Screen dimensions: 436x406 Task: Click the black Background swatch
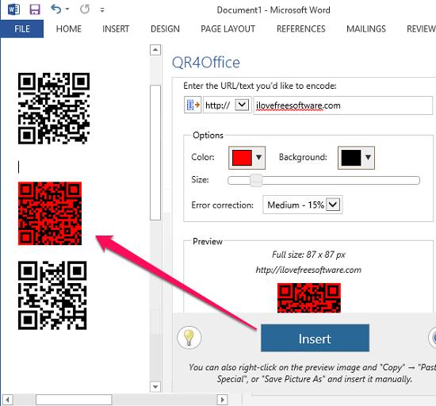click(x=351, y=158)
